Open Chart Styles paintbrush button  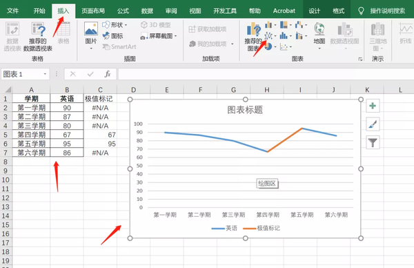point(373,124)
